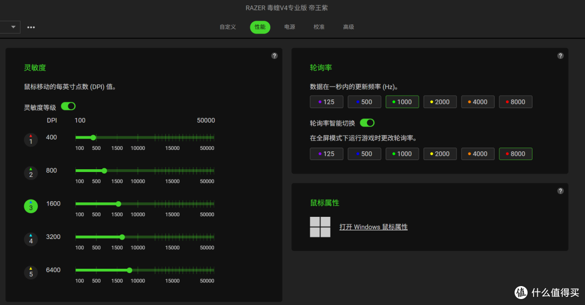Switch to the 电源 tab

point(289,27)
